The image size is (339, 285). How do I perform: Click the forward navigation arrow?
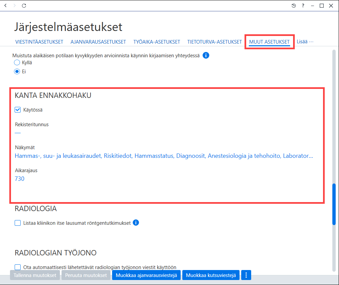(15, 6)
